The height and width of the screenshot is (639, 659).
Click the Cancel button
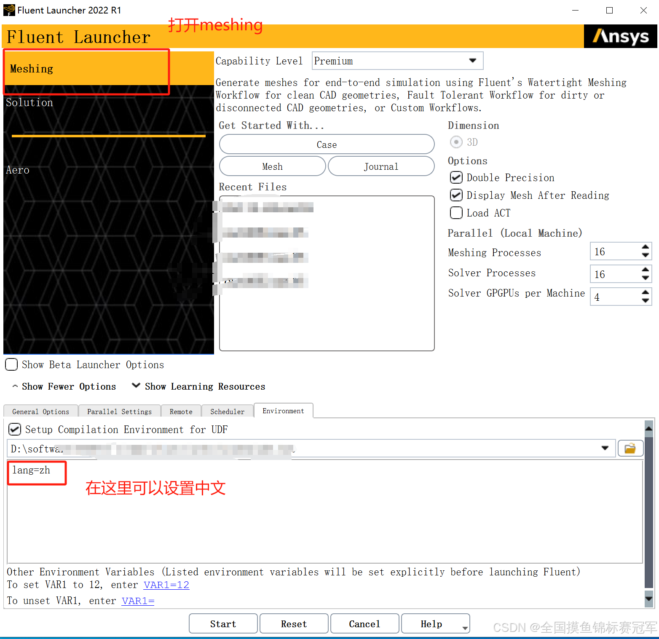point(365,624)
